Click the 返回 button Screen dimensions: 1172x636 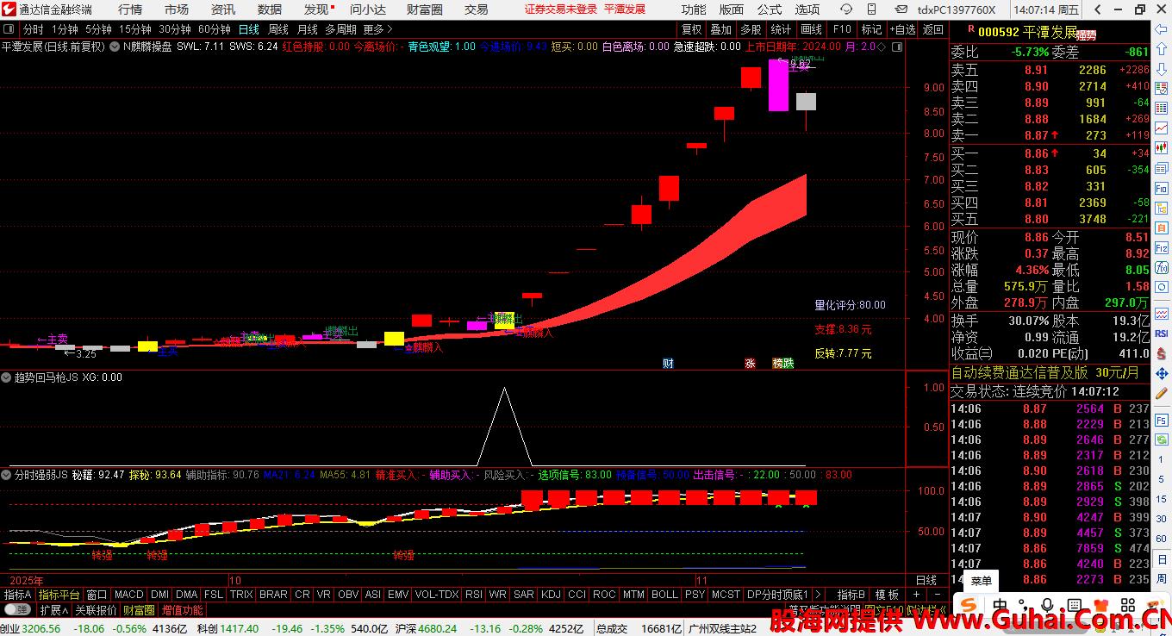tap(933, 29)
